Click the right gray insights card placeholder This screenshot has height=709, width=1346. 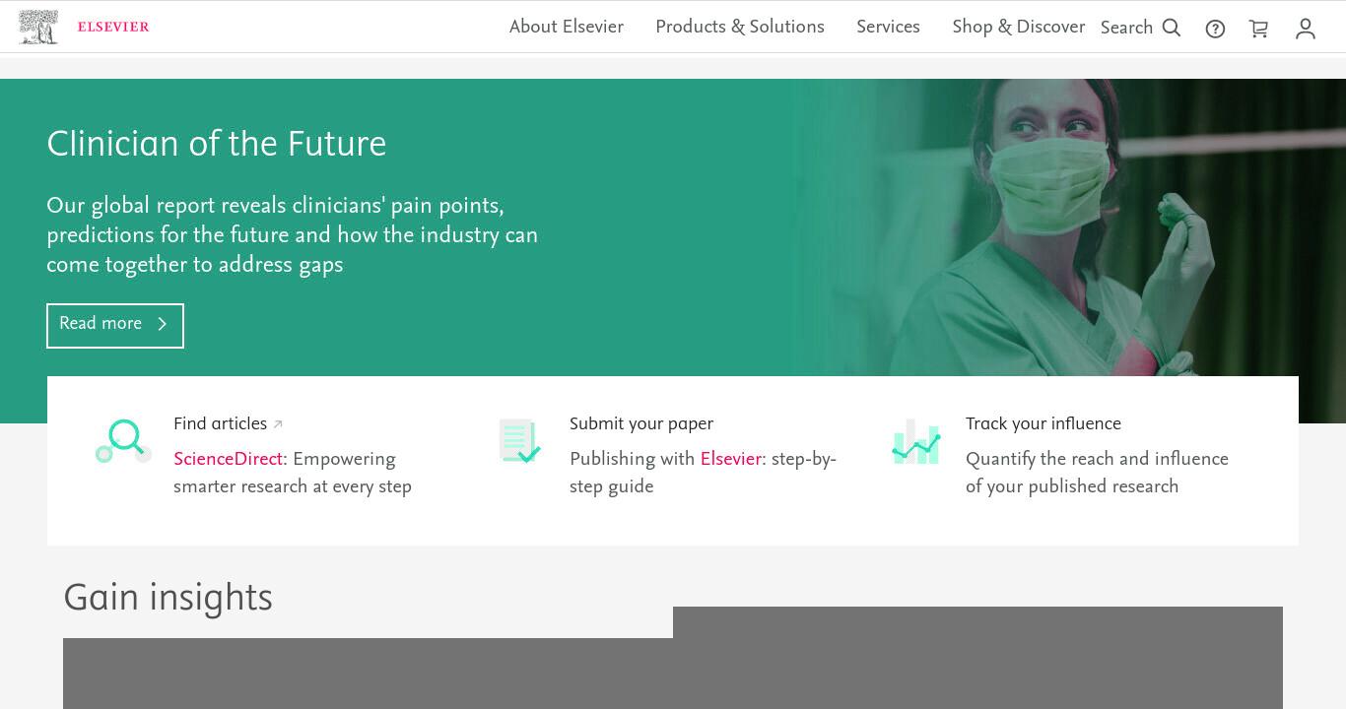pyautogui.click(x=977, y=658)
